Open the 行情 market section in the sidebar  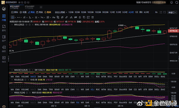4,18
